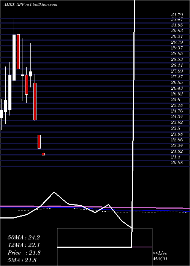
Task: Click the 26.02 price axis label
Action: coord(177,94)
